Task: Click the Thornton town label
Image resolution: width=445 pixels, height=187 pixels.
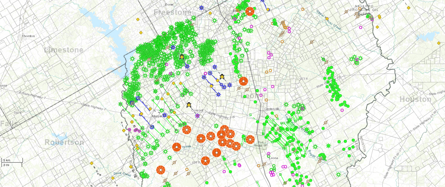Action: [29, 36]
